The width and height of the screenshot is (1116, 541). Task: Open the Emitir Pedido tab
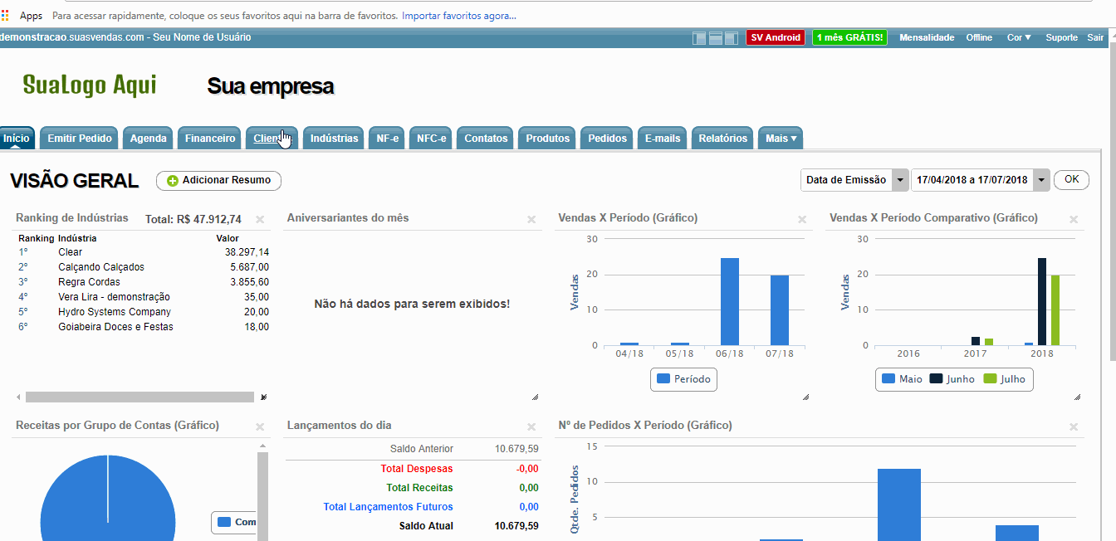pyautogui.click(x=80, y=139)
